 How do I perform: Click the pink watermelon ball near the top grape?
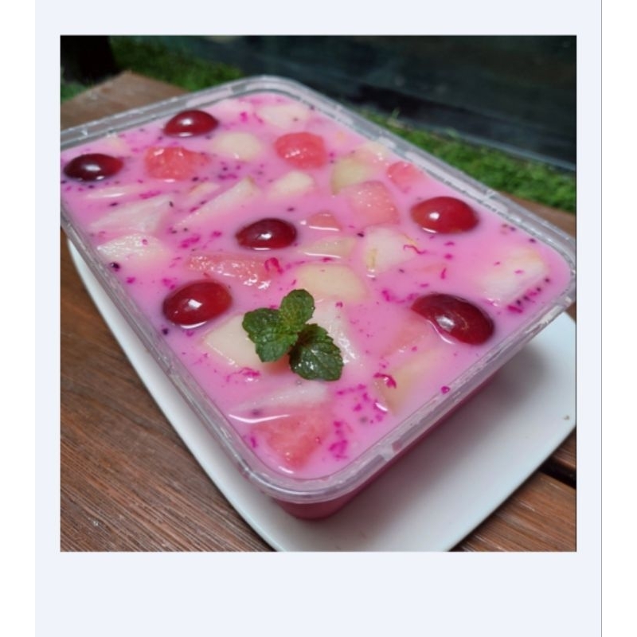click(x=302, y=150)
